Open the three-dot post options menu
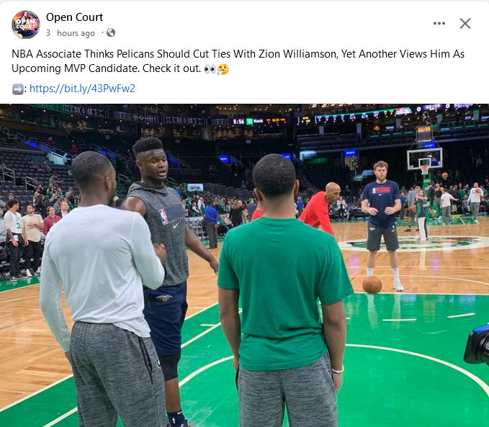489x427 pixels. pyautogui.click(x=439, y=23)
